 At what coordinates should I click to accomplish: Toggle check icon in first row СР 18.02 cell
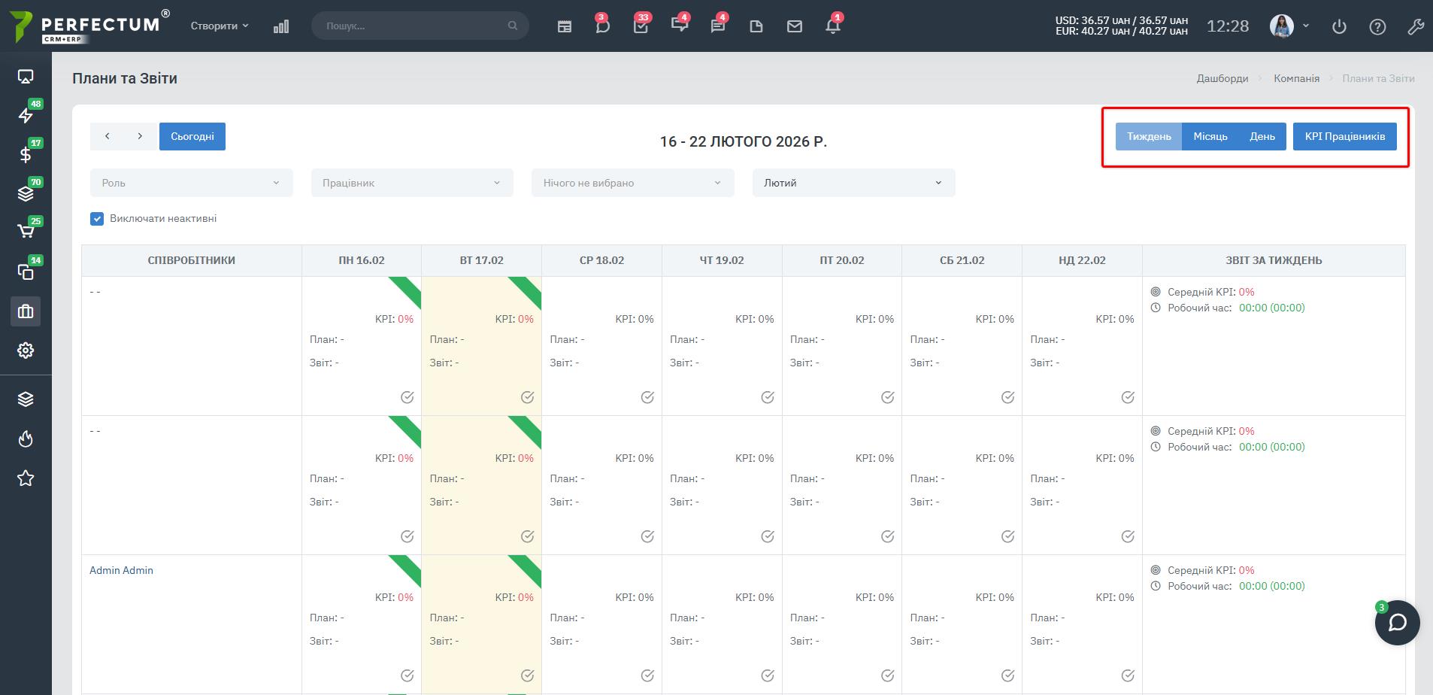point(647,397)
